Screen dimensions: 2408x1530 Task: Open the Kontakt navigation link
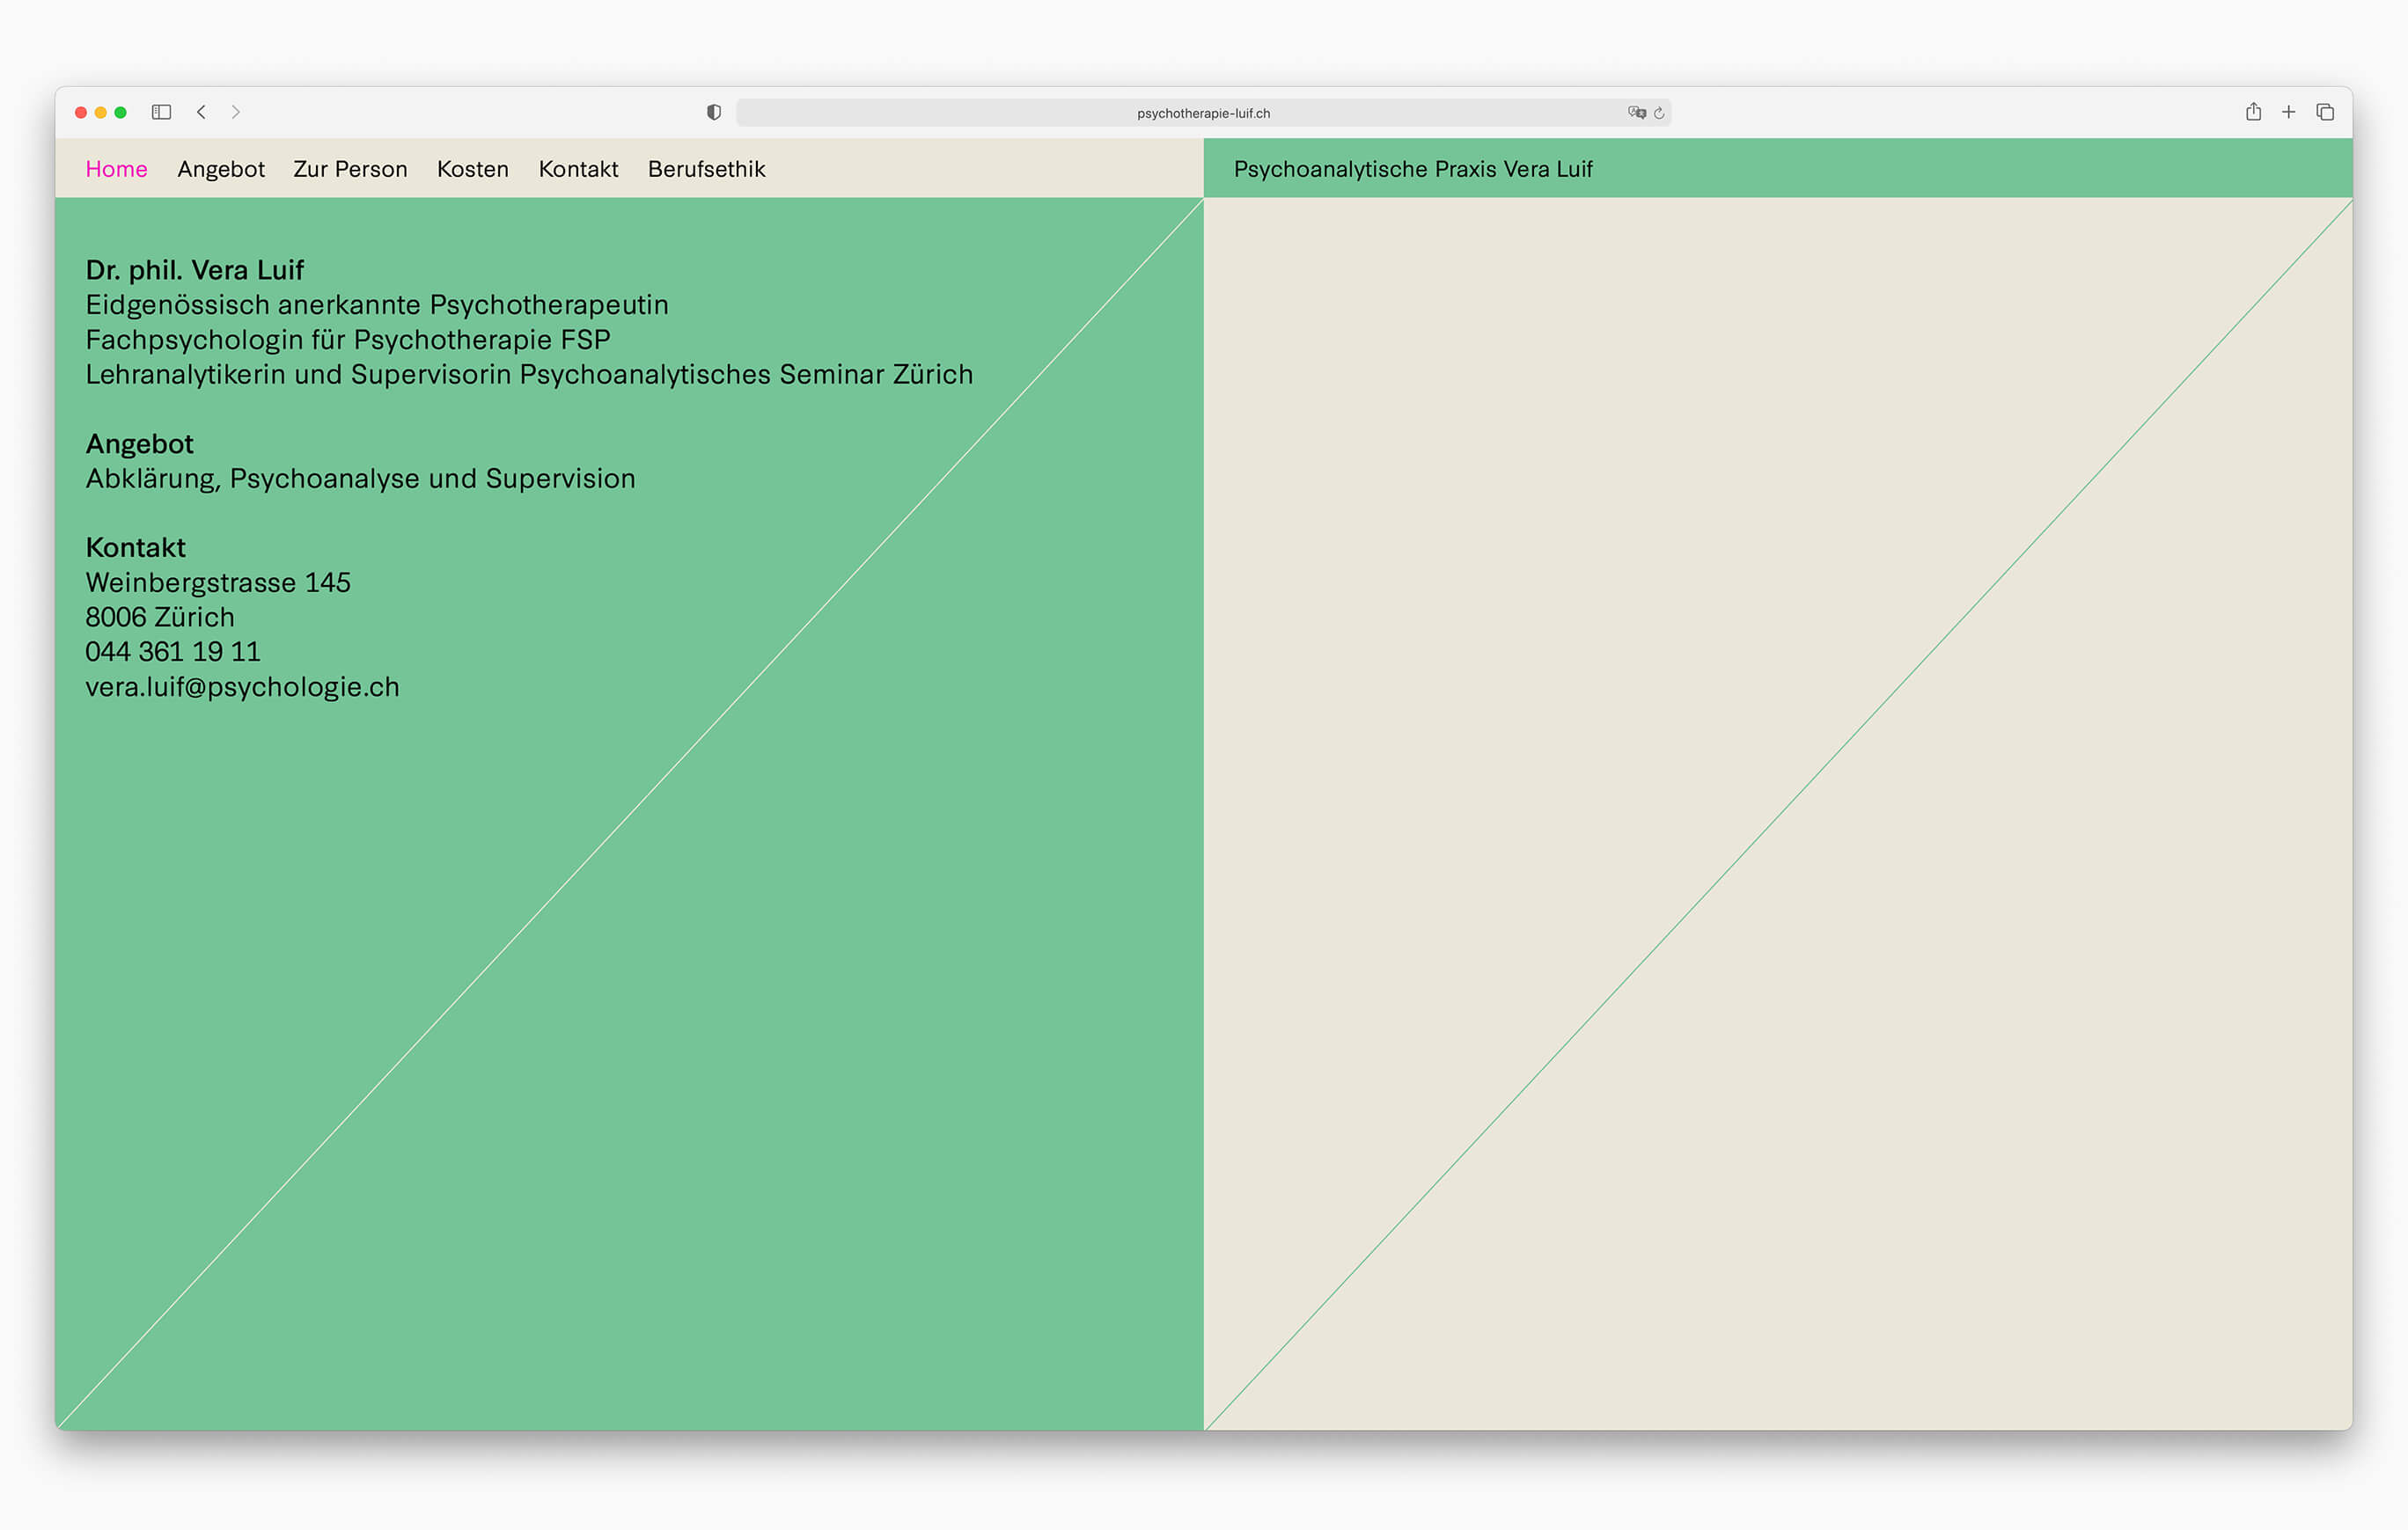click(578, 169)
